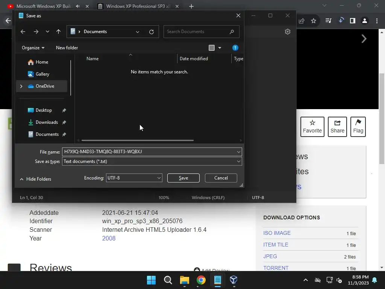Image resolution: width=385 pixels, height=289 pixels.
Task: Open ITEM TILE download option
Action: click(x=276, y=245)
